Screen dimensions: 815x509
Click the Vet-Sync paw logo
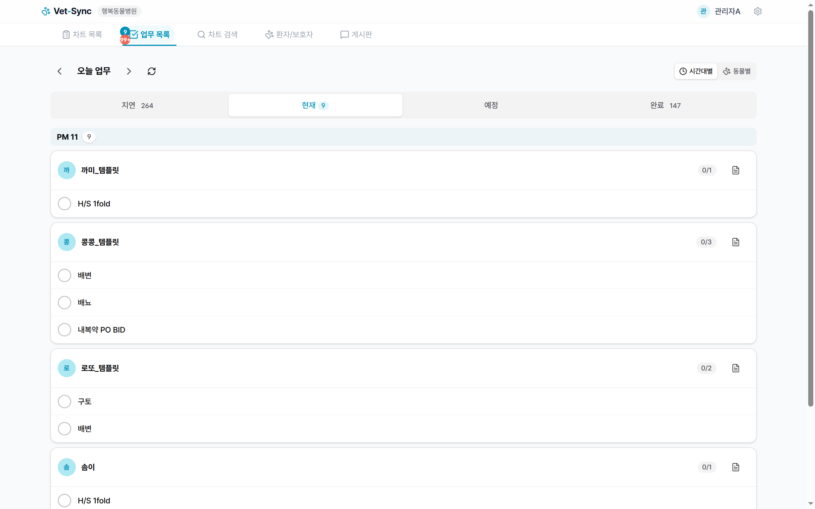[x=46, y=11]
